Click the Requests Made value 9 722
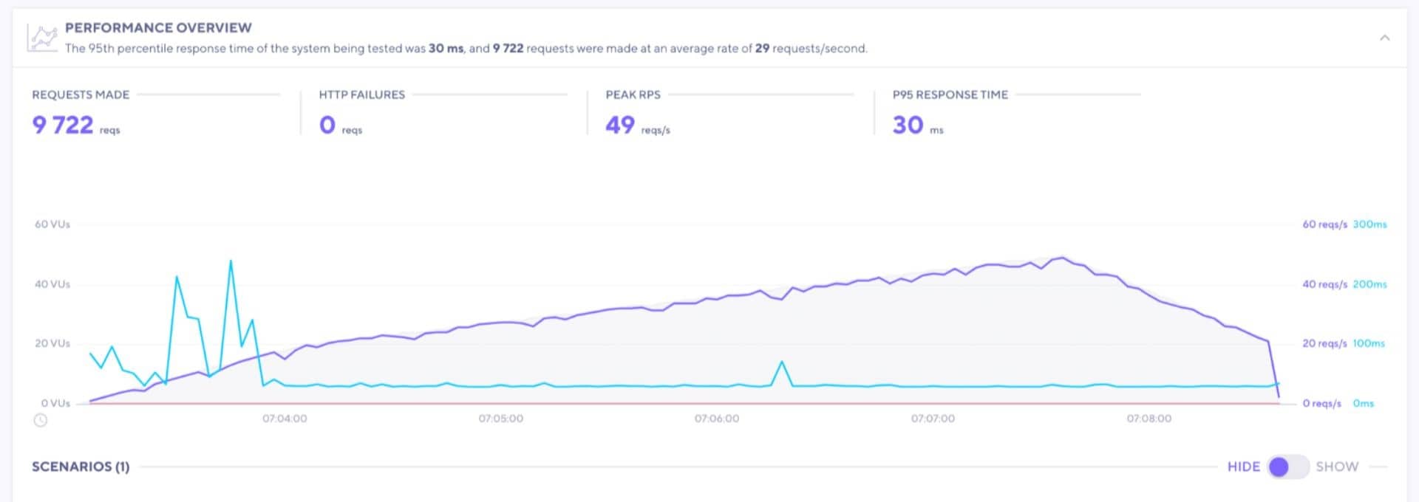This screenshot has width=1419, height=502. [63, 125]
